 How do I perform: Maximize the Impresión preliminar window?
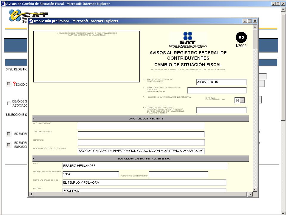click(x=250, y=21)
